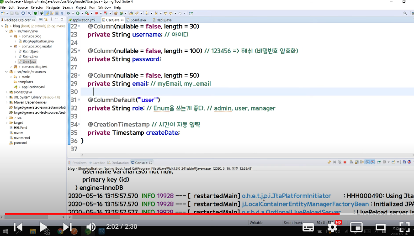The width and height of the screenshot is (414, 236).
Task: Toggle Link with Editor in Package Explorer
Action: pyautogui.click(x=46, y=20)
